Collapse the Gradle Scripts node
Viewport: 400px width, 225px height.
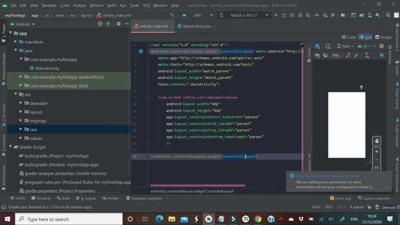[x=11, y=147]
